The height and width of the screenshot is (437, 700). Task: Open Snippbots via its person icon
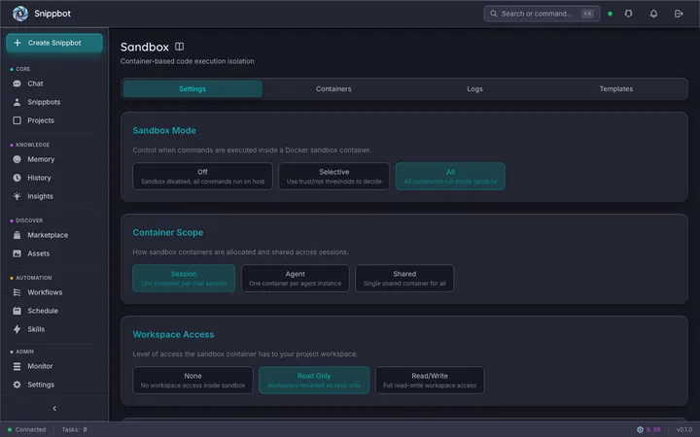[x=17, y=102]
